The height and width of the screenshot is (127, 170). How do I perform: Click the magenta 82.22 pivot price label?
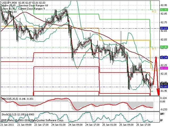click(164, 68)
